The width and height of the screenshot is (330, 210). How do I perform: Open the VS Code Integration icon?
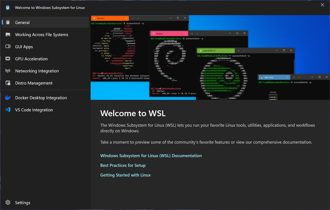(7, 110)
